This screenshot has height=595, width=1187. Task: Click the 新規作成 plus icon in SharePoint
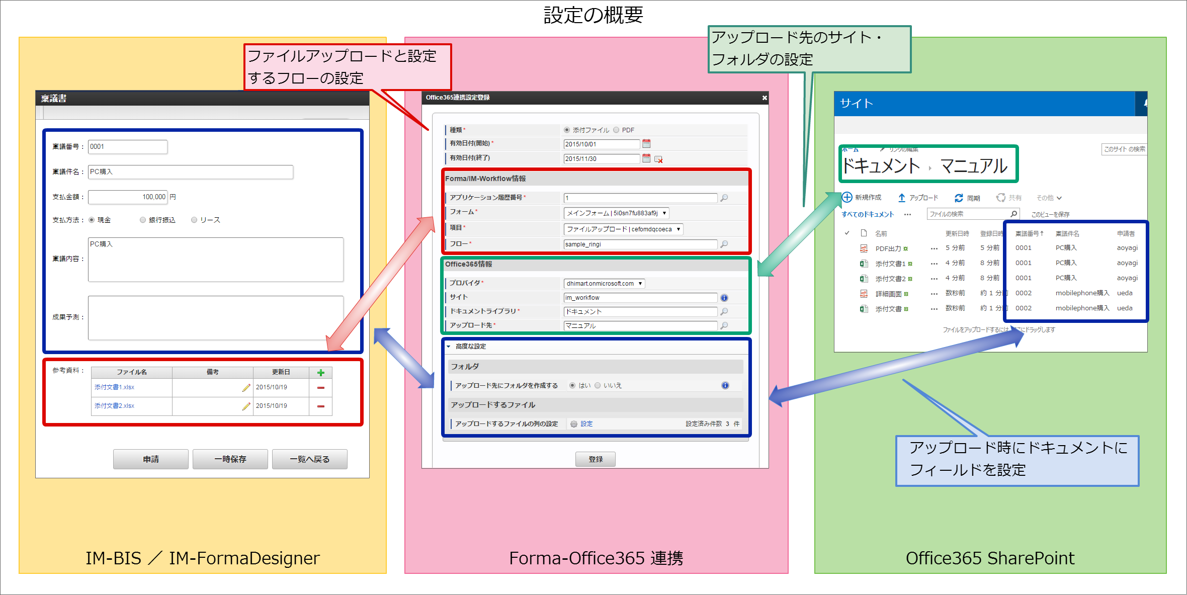tap(847, 197)
